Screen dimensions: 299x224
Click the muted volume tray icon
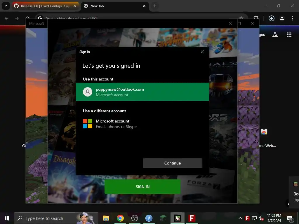pyautogui.click(x=261, y=218)
